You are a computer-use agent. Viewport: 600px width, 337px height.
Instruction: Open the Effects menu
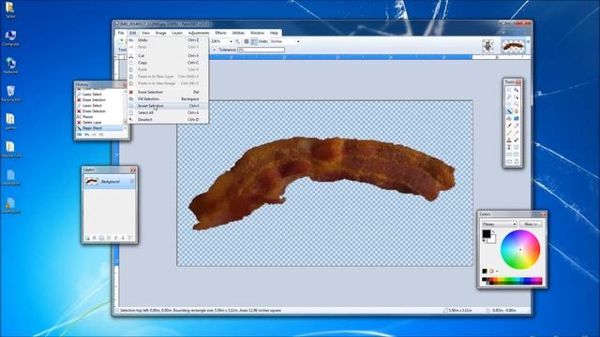220,33
